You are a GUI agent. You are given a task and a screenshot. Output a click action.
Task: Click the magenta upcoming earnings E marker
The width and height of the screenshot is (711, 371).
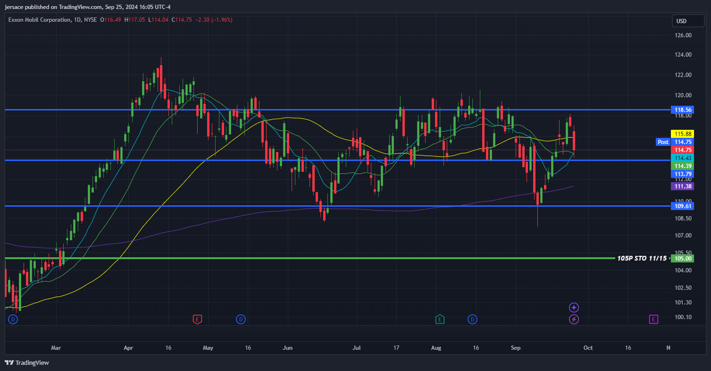[654, 320]
